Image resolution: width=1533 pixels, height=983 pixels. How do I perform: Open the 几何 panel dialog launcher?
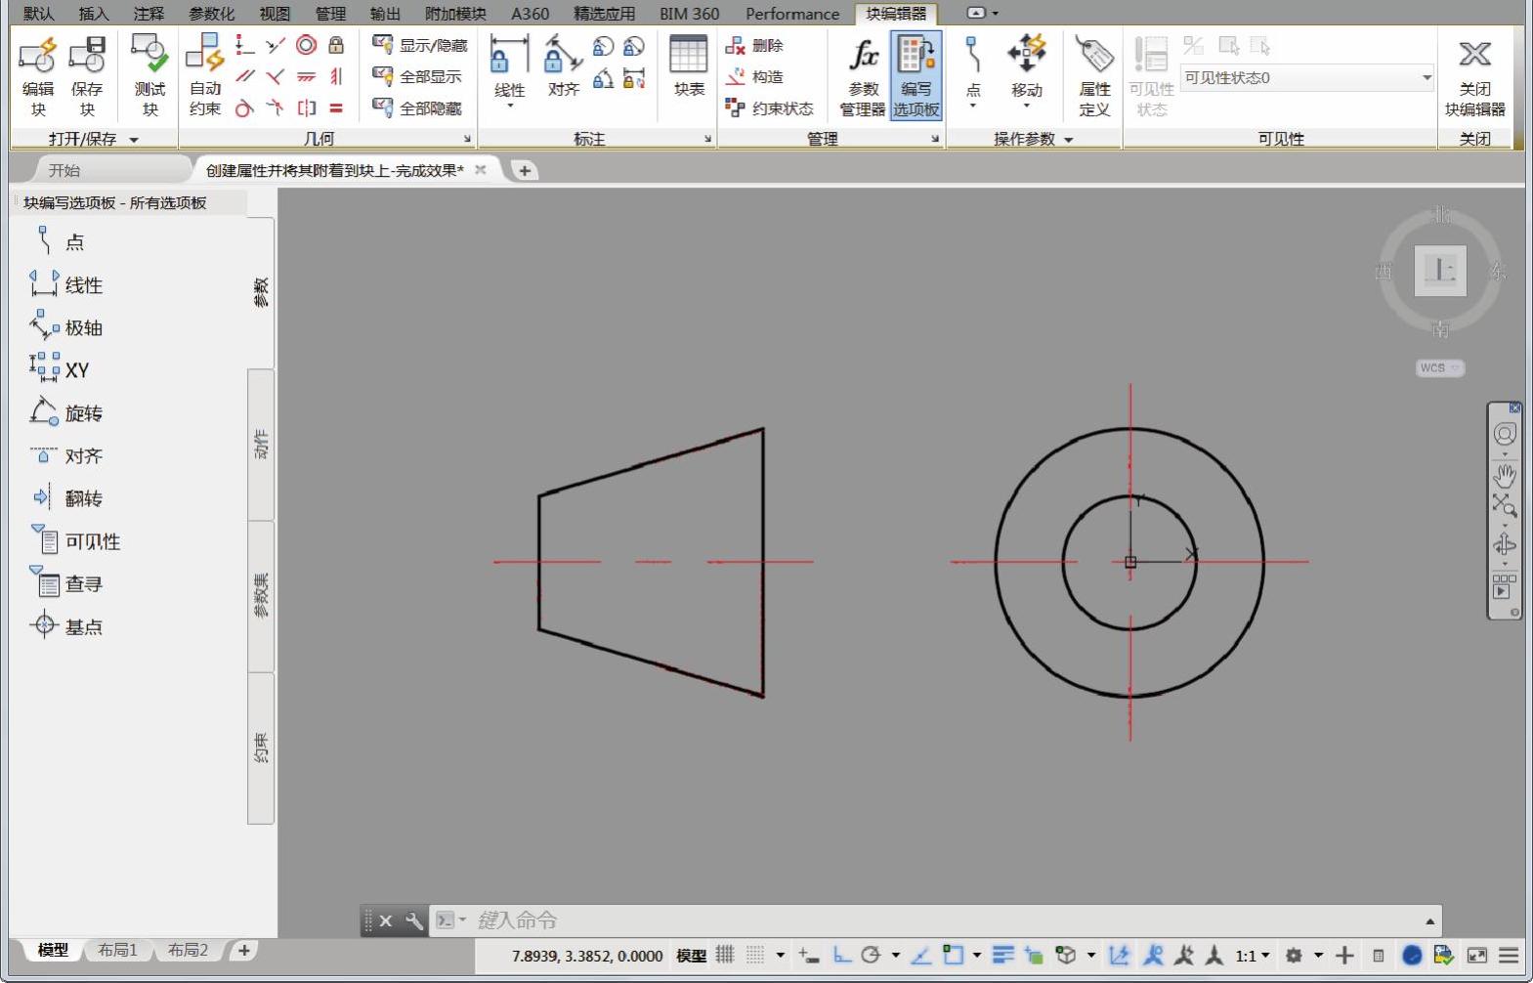(x=467, y=140)
